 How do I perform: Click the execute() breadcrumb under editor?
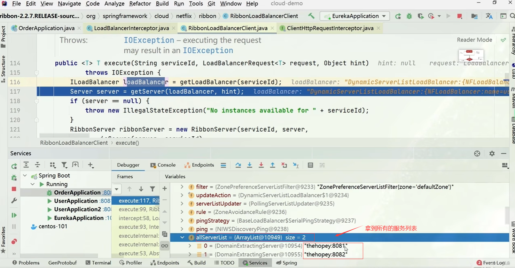127,143
